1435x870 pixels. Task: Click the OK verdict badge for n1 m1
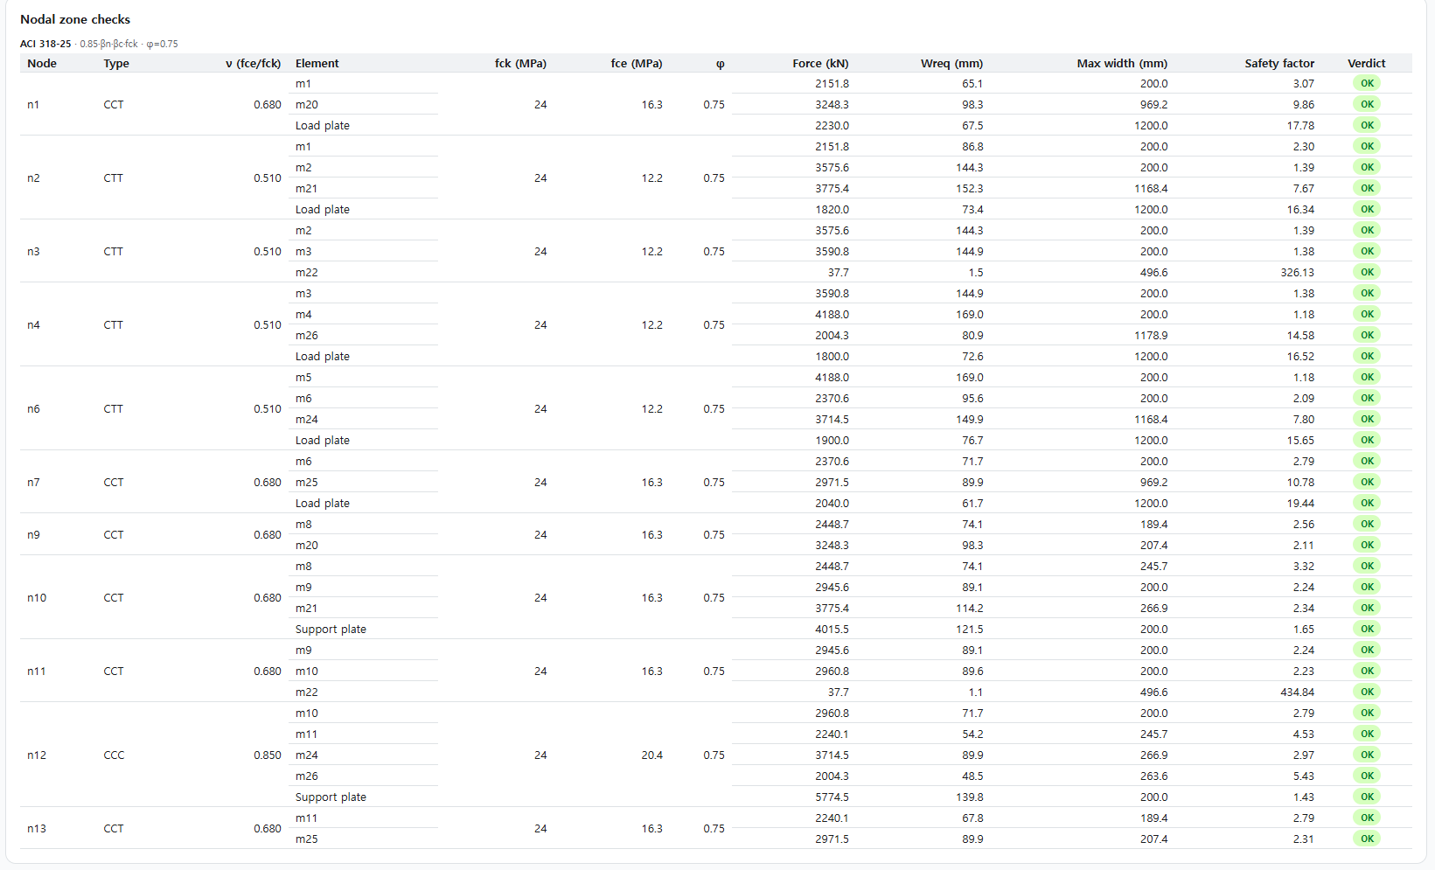point(1367,83)
